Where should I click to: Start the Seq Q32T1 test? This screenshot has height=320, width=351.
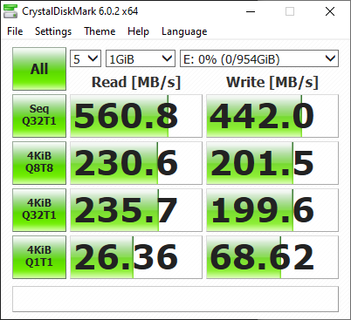point(39,116)
